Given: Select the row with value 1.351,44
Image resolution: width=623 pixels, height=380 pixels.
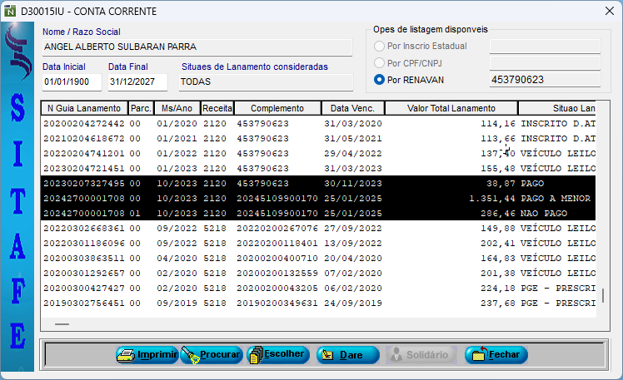Looking at the screenshot, I should click(x=316, y=198).
